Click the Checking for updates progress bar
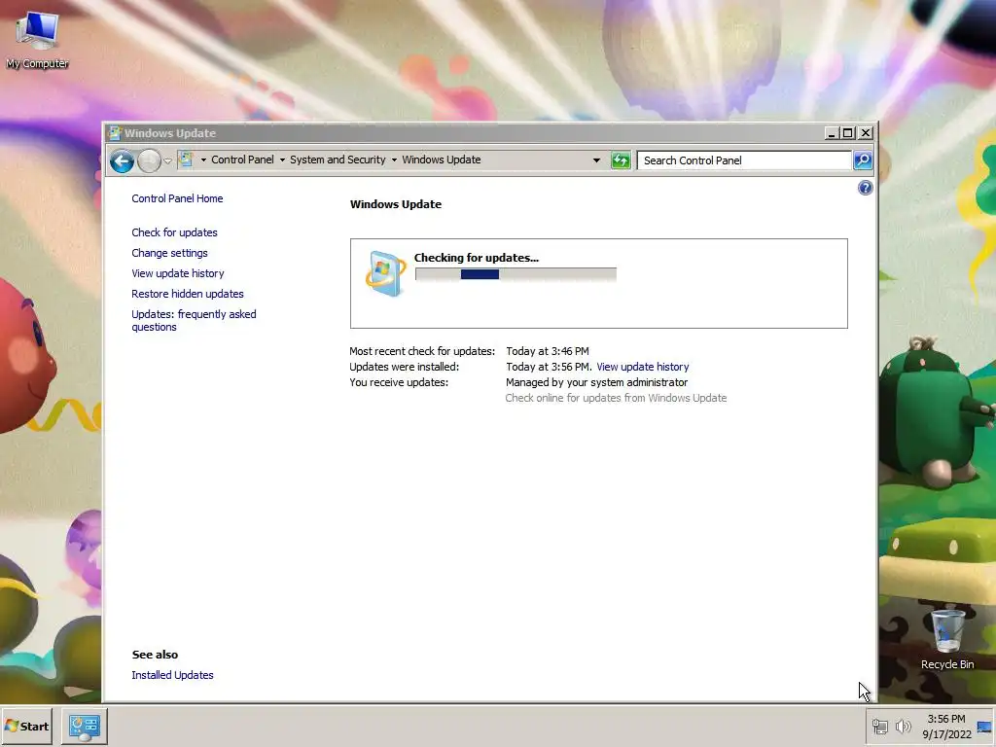Image resolution: width=996 pixels, height=747 pixels. tap(516, 274)
